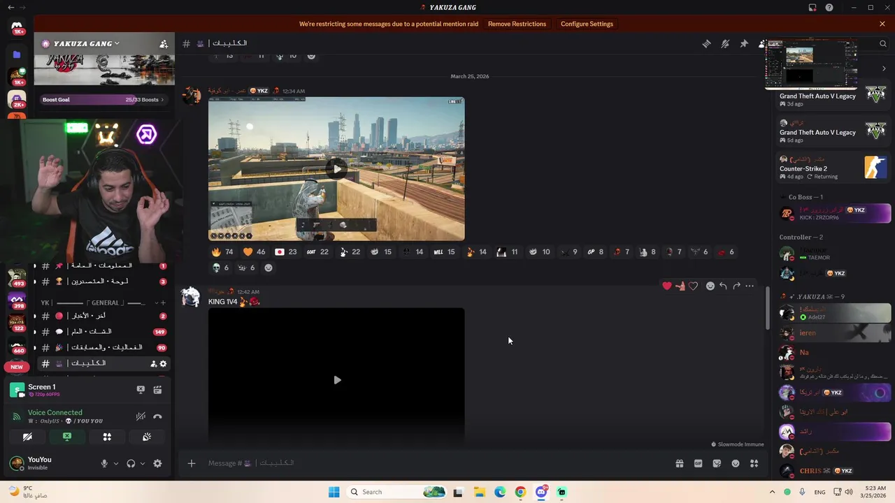Create channel with plus in GENERAL
The width and height of the screenshot is (895, 503).
click(163, 302)
